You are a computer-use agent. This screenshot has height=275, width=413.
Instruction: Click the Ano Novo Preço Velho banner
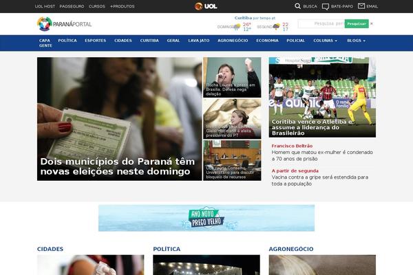(x=206, y=218)
